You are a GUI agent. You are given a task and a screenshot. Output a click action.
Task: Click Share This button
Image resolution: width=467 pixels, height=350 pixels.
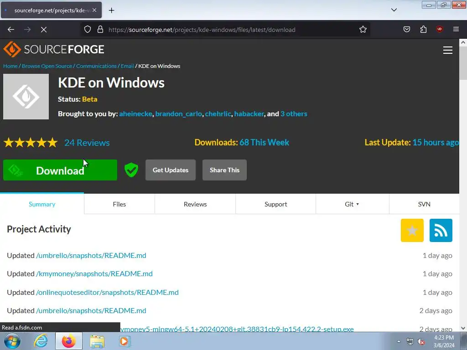(224, 170)
